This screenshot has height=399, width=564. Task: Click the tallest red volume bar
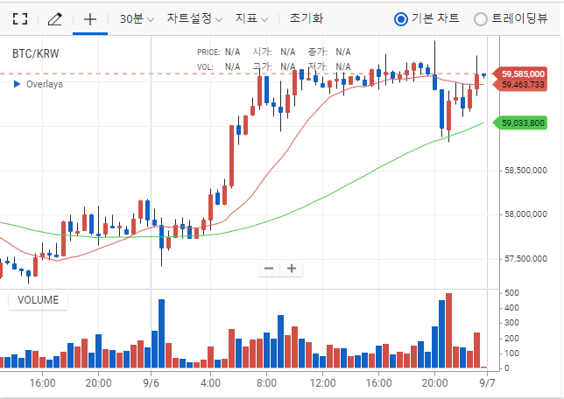tap(448, 331)
